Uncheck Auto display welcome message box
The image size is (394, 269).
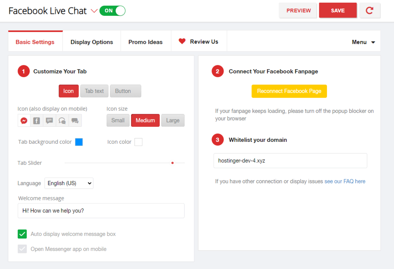(x=22, y=234)
